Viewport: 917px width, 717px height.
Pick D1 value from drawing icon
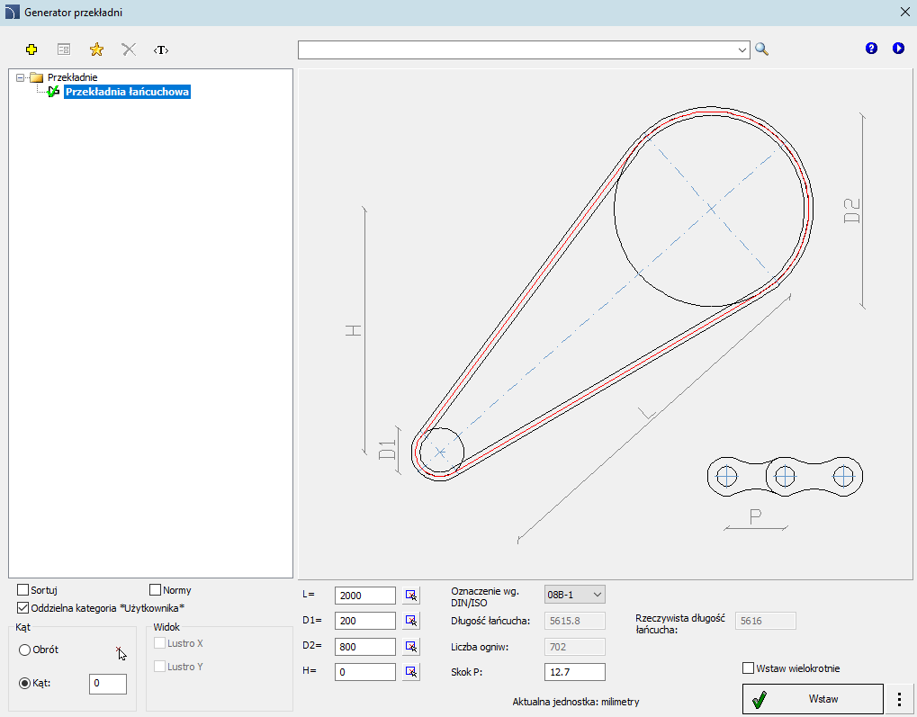tap(411, 621)
